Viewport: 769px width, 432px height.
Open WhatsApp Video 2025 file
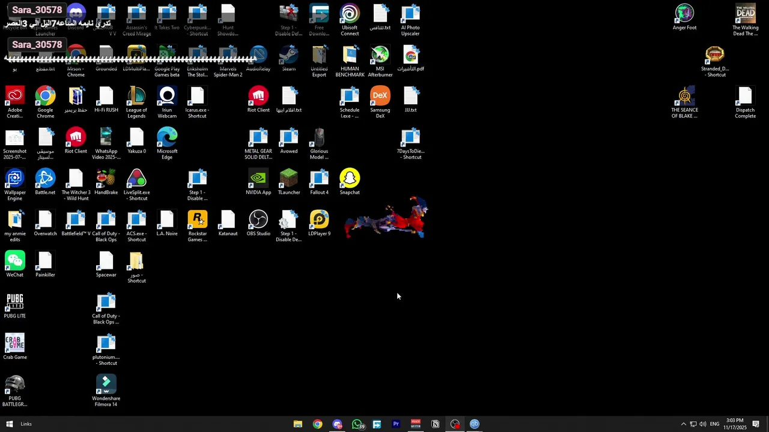pos(106,143)
